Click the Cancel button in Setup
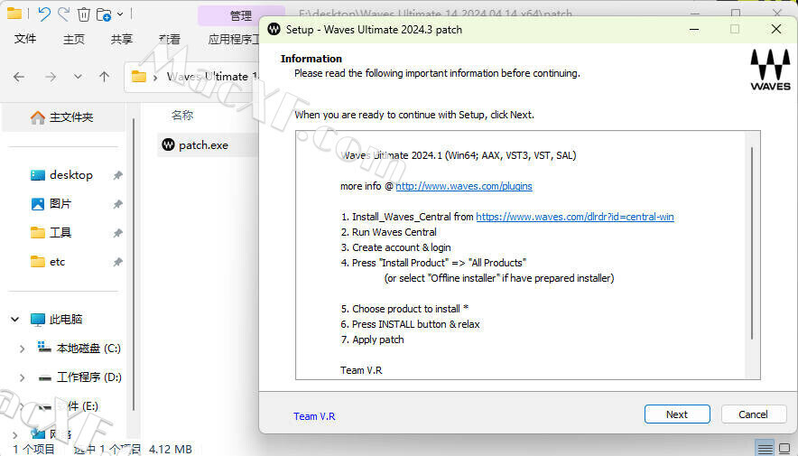The height and width of the screenshot is (456, 798). (753, 414)
